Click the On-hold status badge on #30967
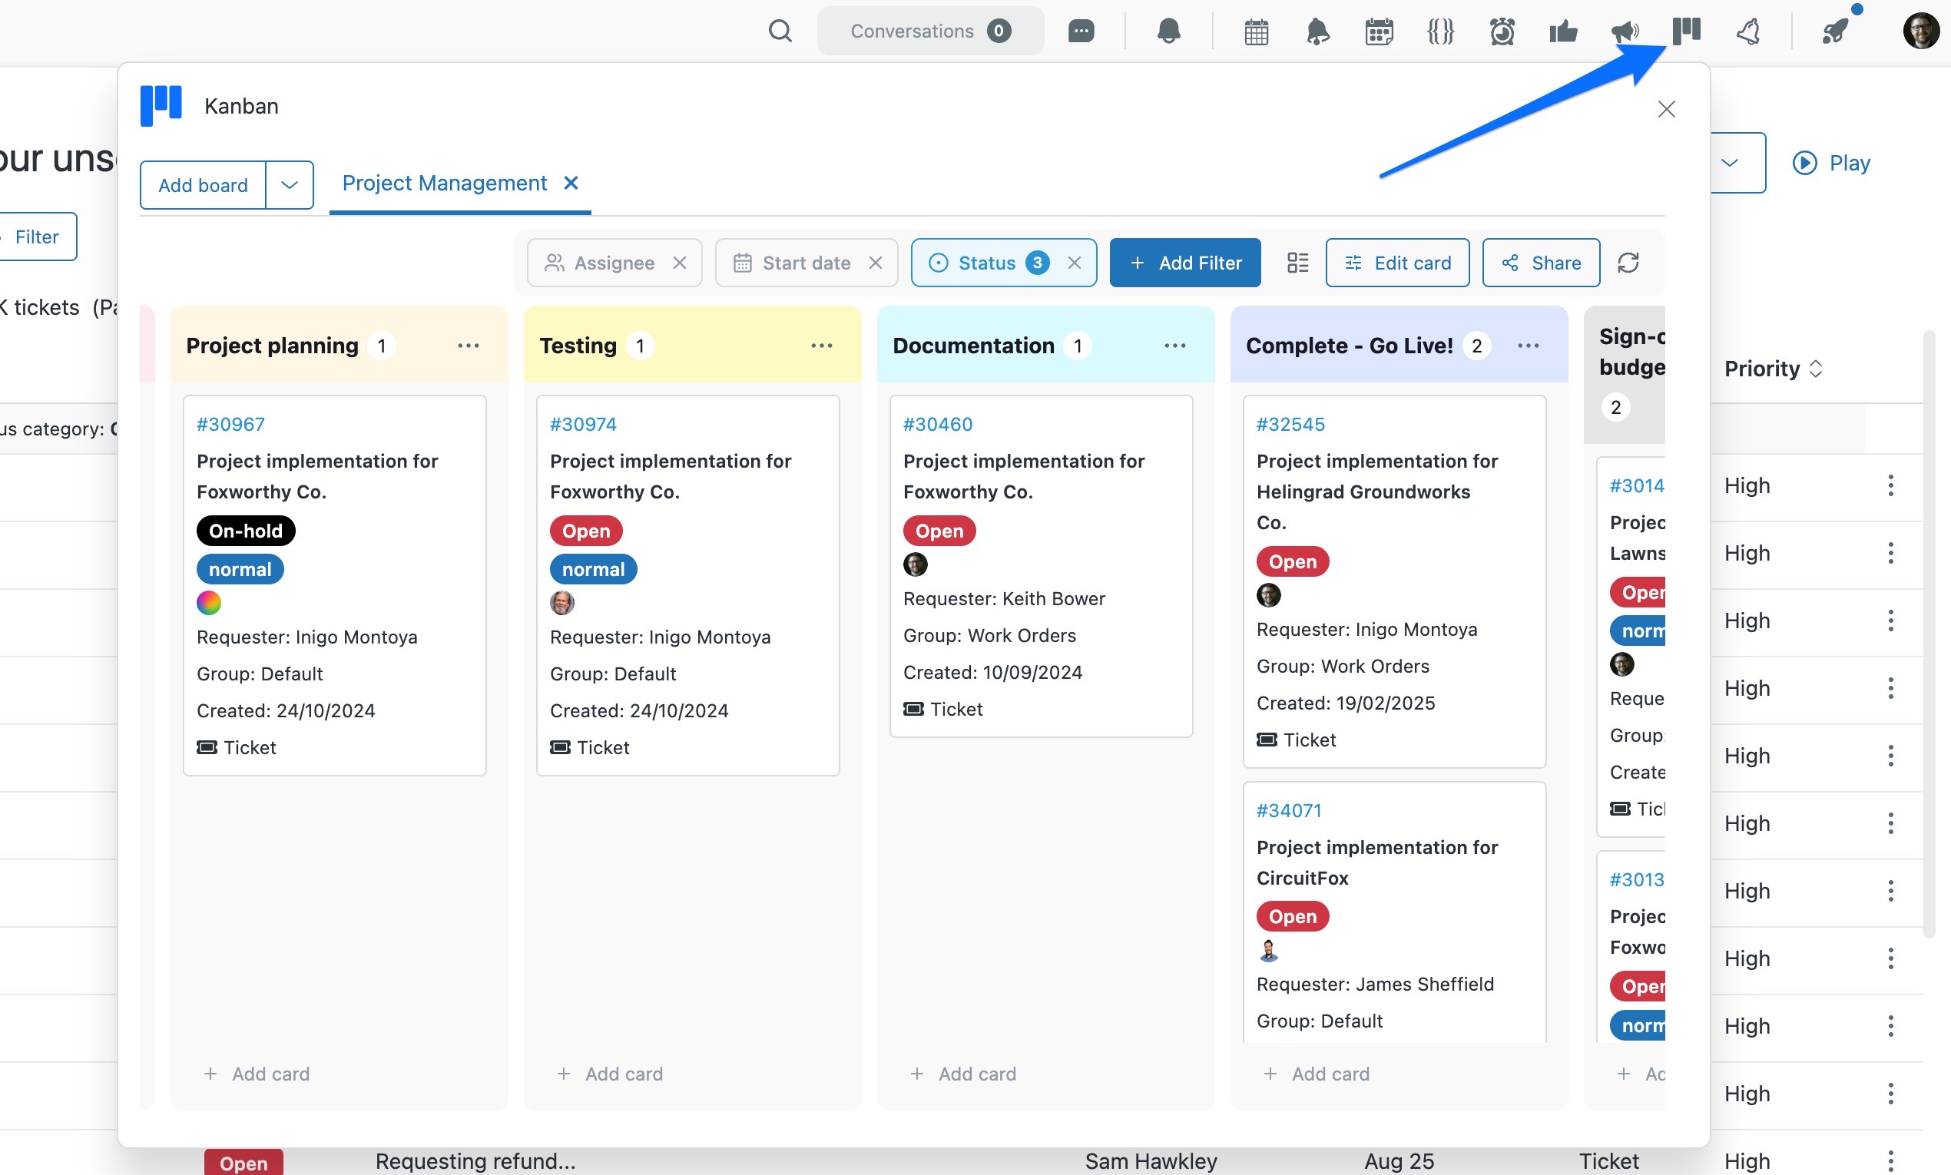The image size is (1951, 1175). [x=246, y=531]
